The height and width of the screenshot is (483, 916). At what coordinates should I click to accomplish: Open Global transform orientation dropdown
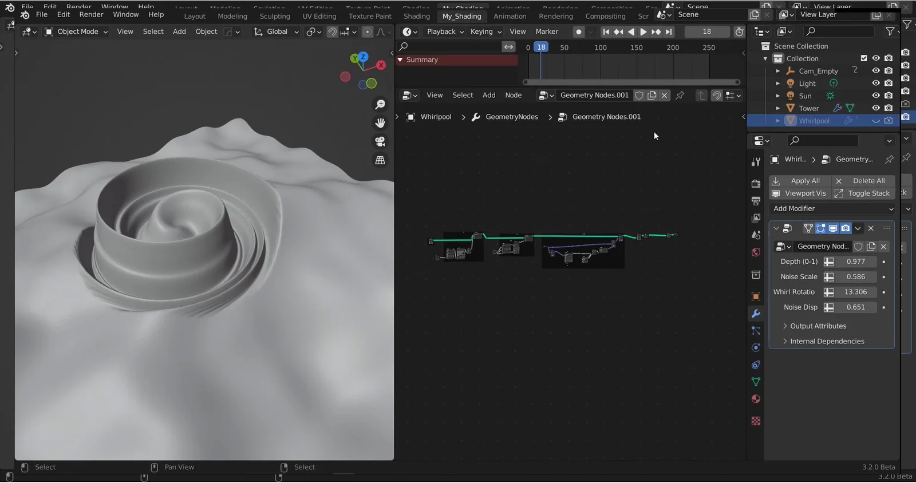[x=277, y=32]
